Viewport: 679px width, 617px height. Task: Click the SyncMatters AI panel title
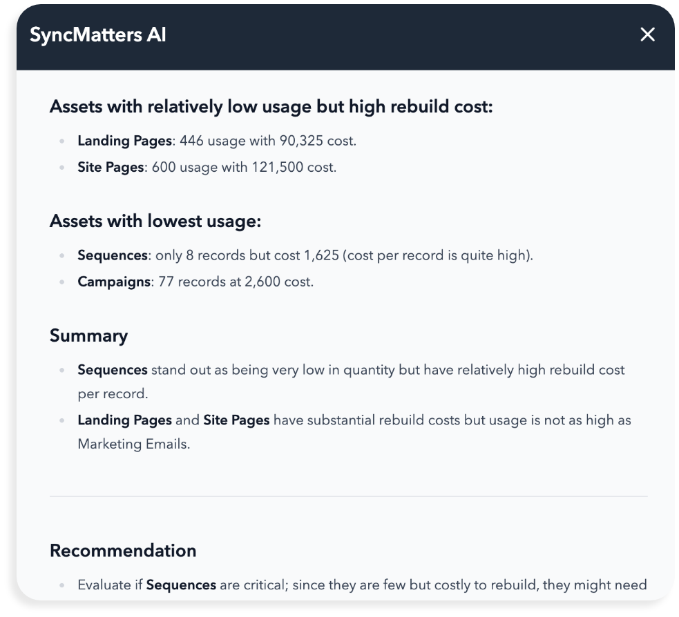[x=97, y=35]
